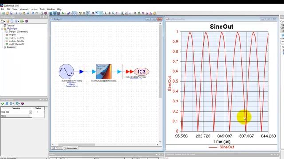Click the Open folder icon in main toolbar
284x159 pixels.
[7, 13]
